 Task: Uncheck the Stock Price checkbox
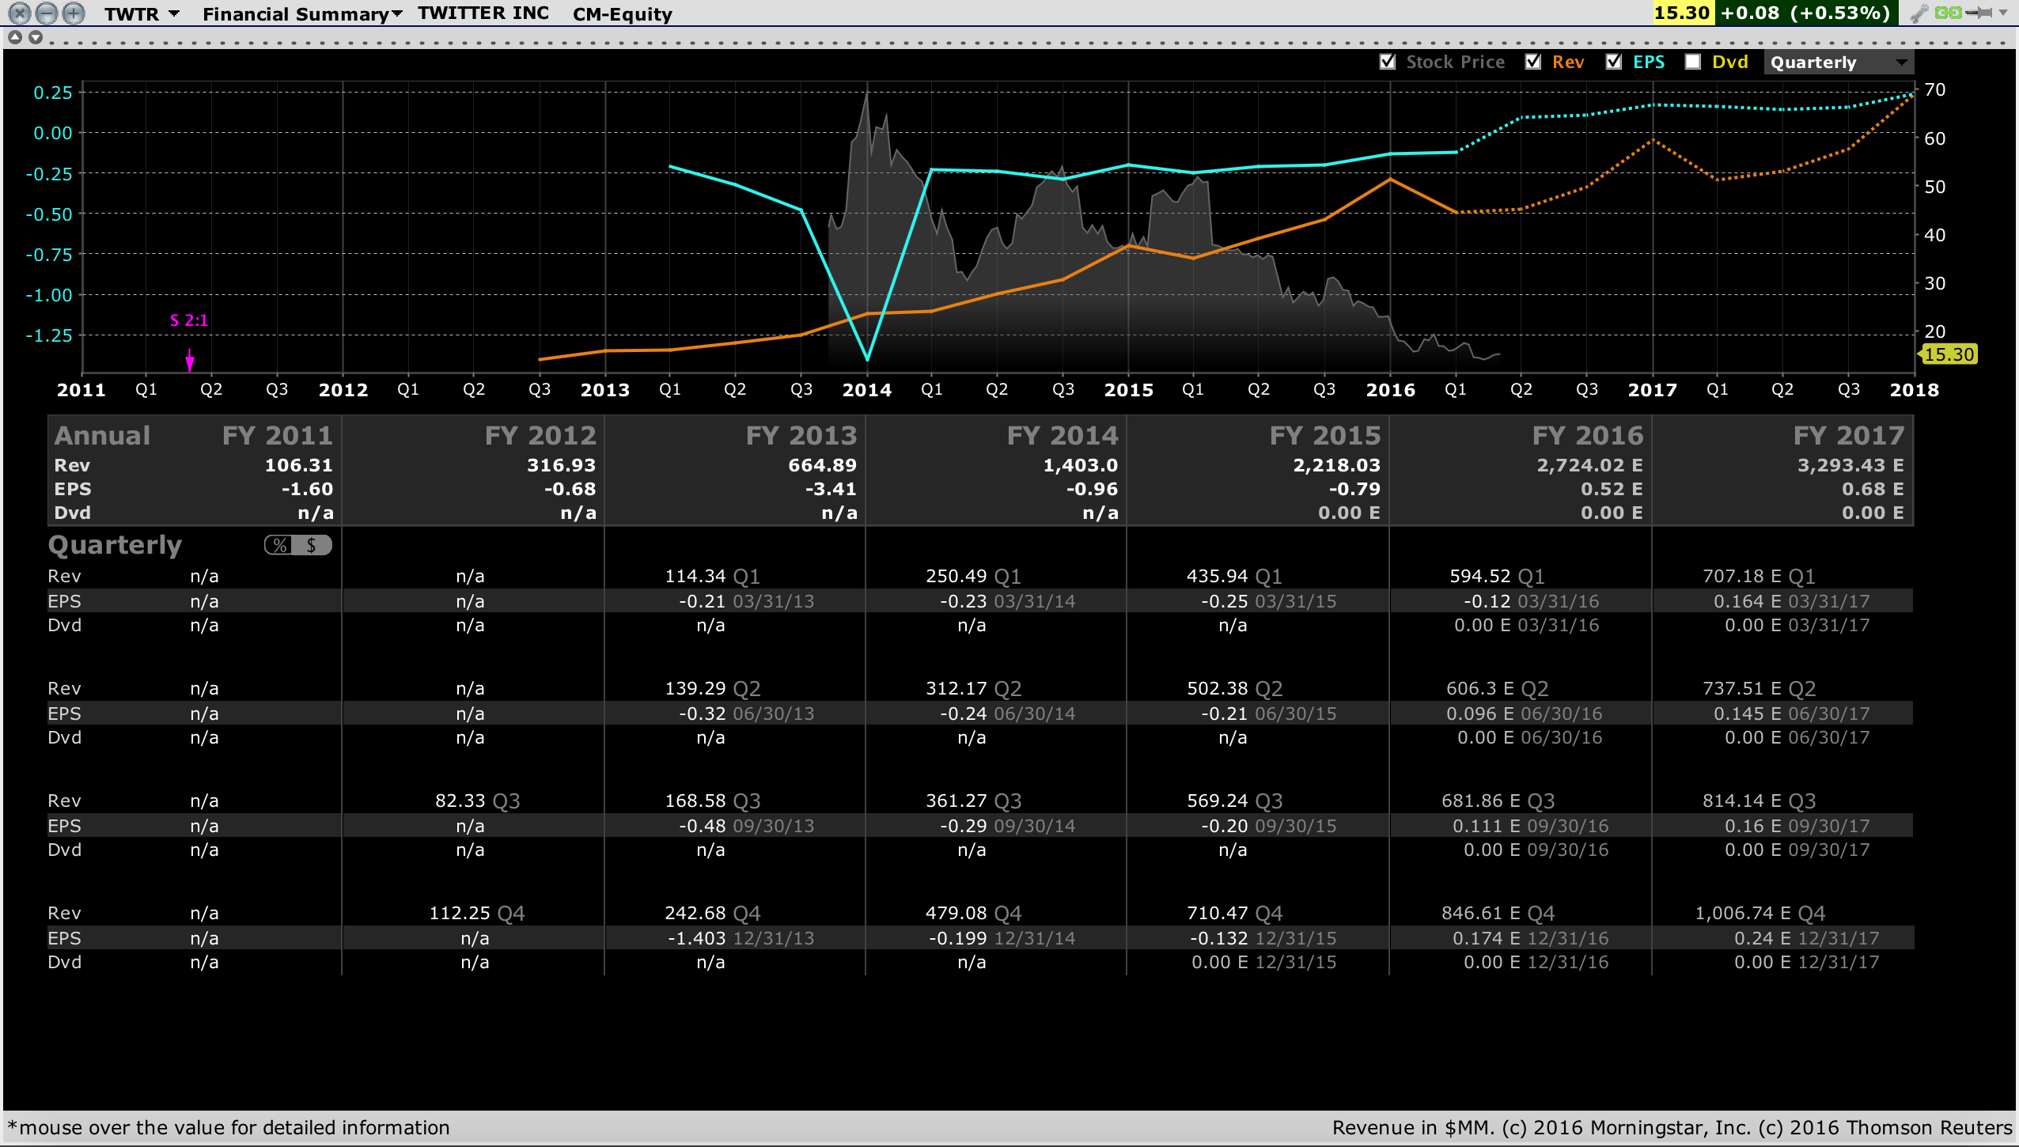click(x=1387, y=62)
